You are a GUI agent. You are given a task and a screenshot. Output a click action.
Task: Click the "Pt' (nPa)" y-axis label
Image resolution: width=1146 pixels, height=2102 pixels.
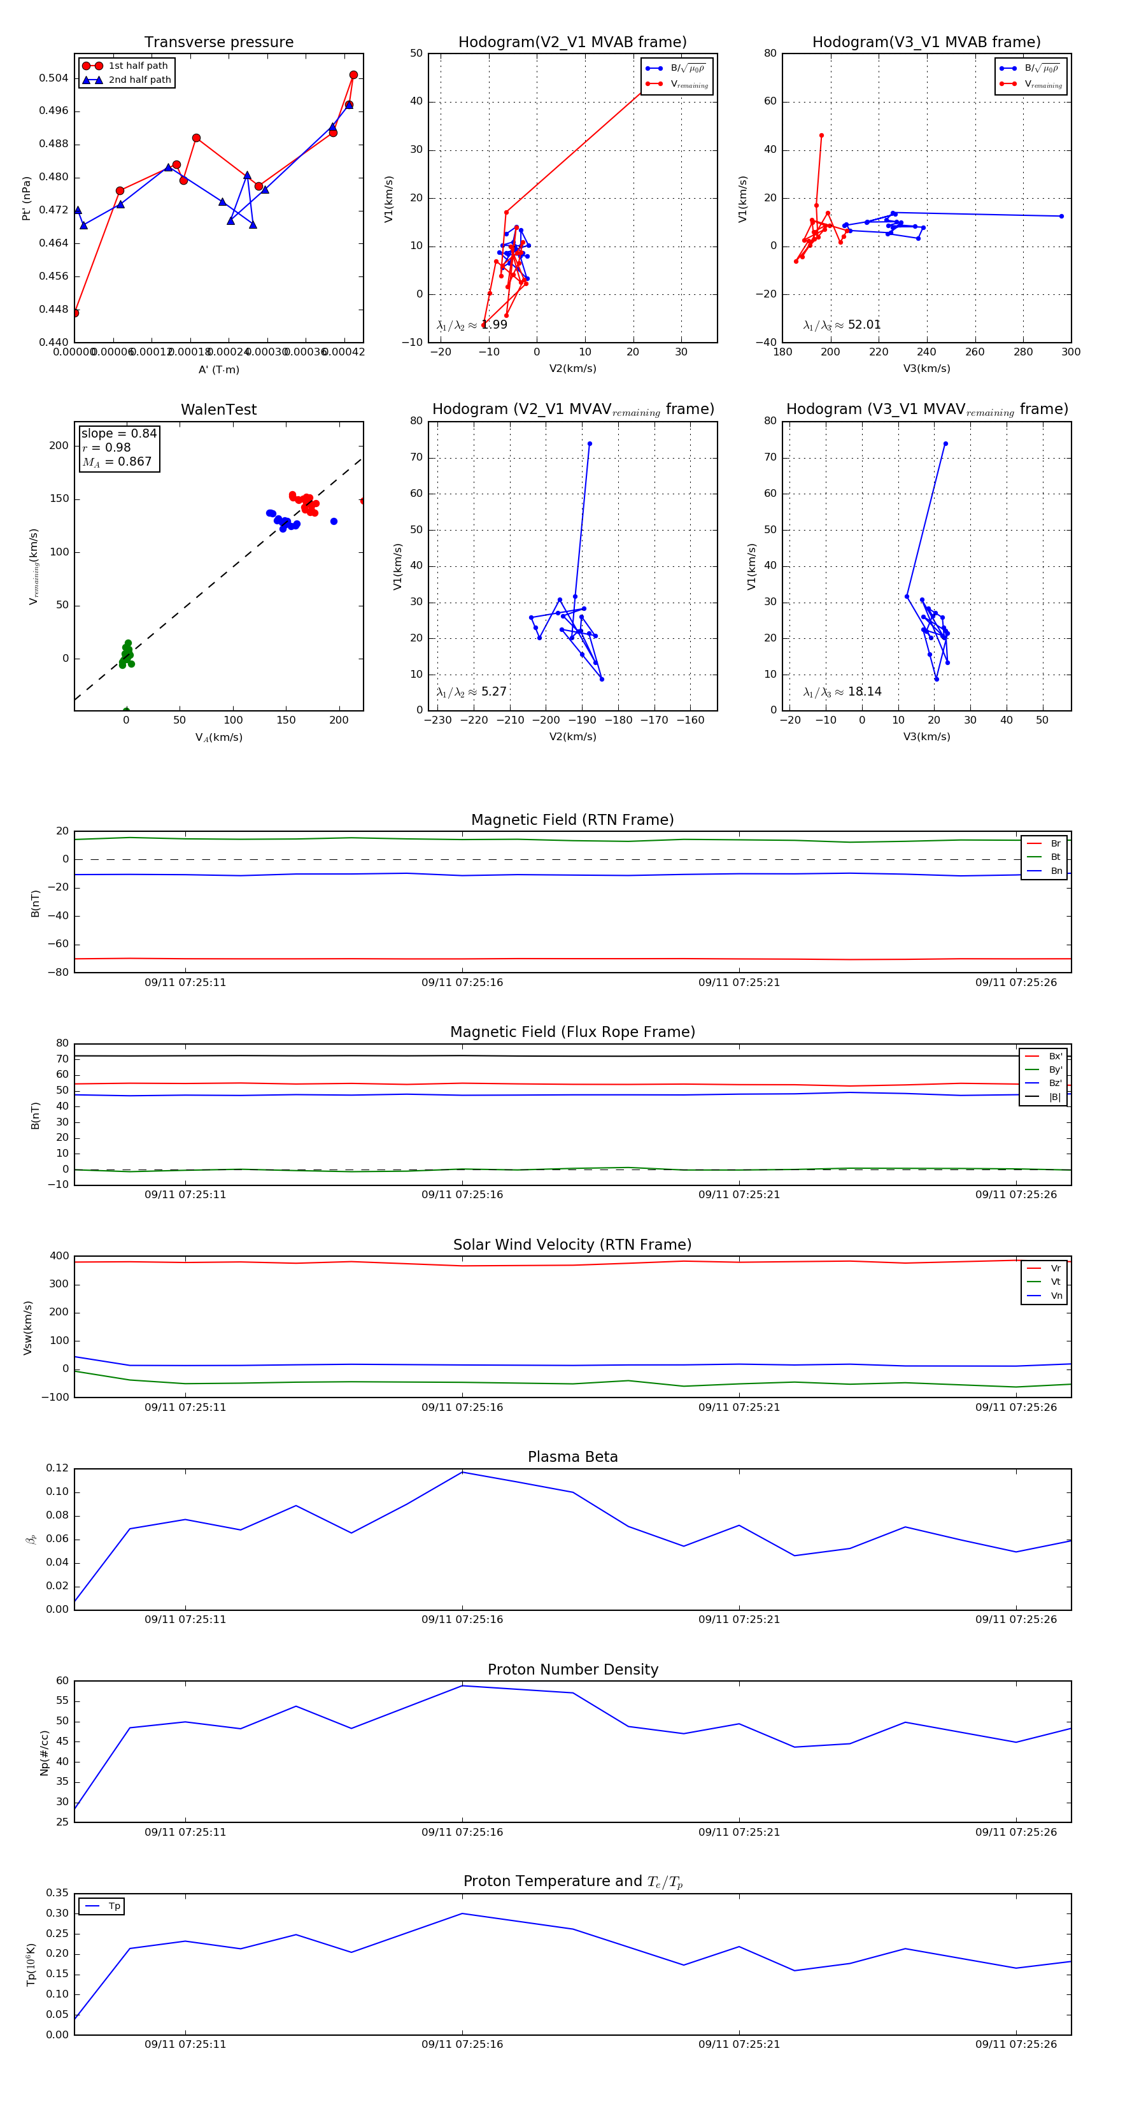click(x=26, y=198)
